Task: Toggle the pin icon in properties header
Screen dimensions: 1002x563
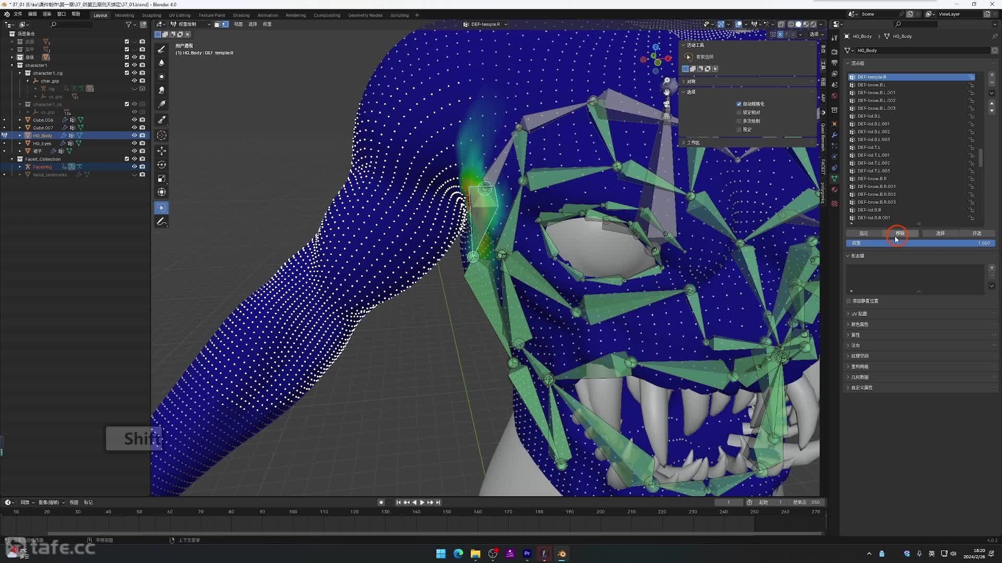Action: pos(995,36)
